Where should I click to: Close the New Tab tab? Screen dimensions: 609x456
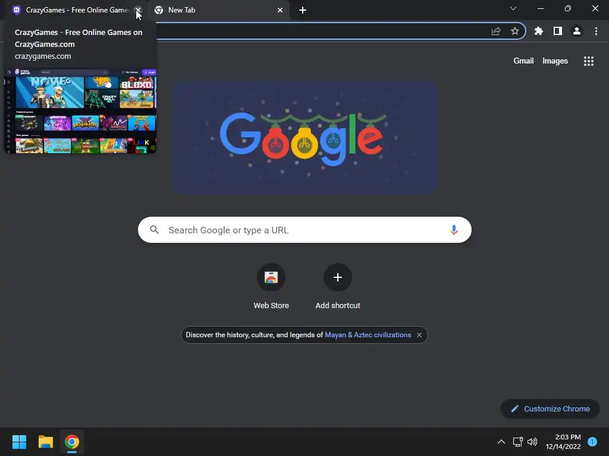(x=280, y=10)
